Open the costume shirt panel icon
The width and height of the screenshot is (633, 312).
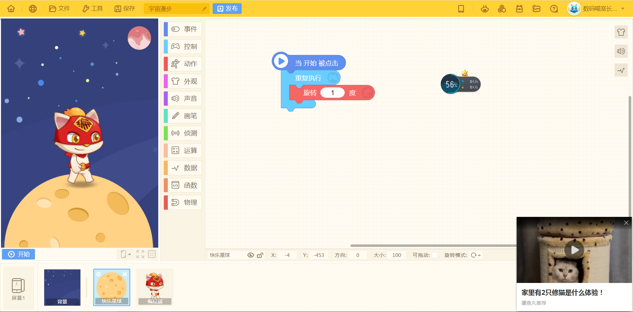(621, 32)
